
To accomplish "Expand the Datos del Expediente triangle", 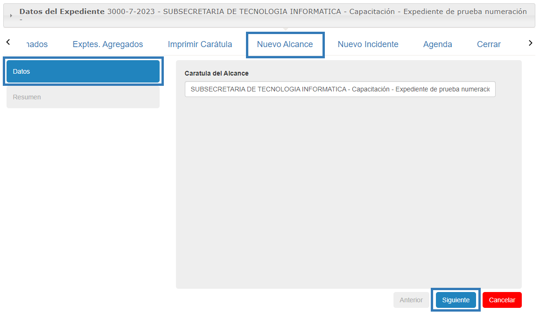I will pyautogui.click(x=11, y=15).
